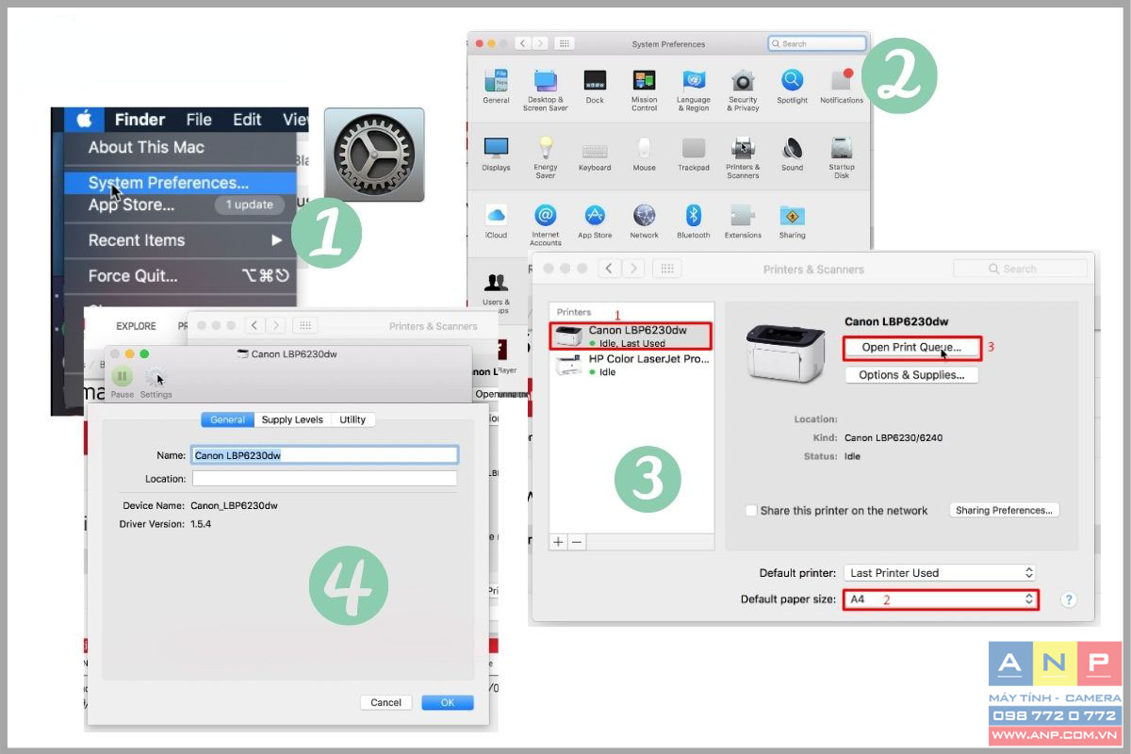Open the File menu
Screen dimensions: 1131x754
pyautogui.click(x=199, y=120)
